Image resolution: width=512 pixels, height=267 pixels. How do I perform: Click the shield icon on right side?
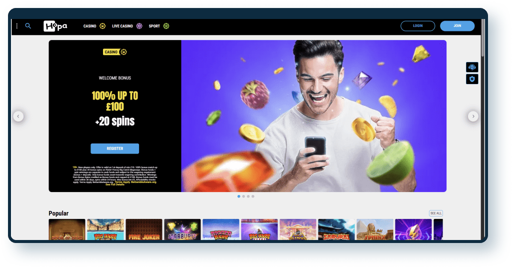tap(472, 79)
